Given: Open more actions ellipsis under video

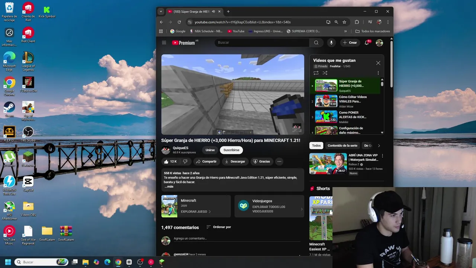Looking at the screenshot, I should coord(279,162).
